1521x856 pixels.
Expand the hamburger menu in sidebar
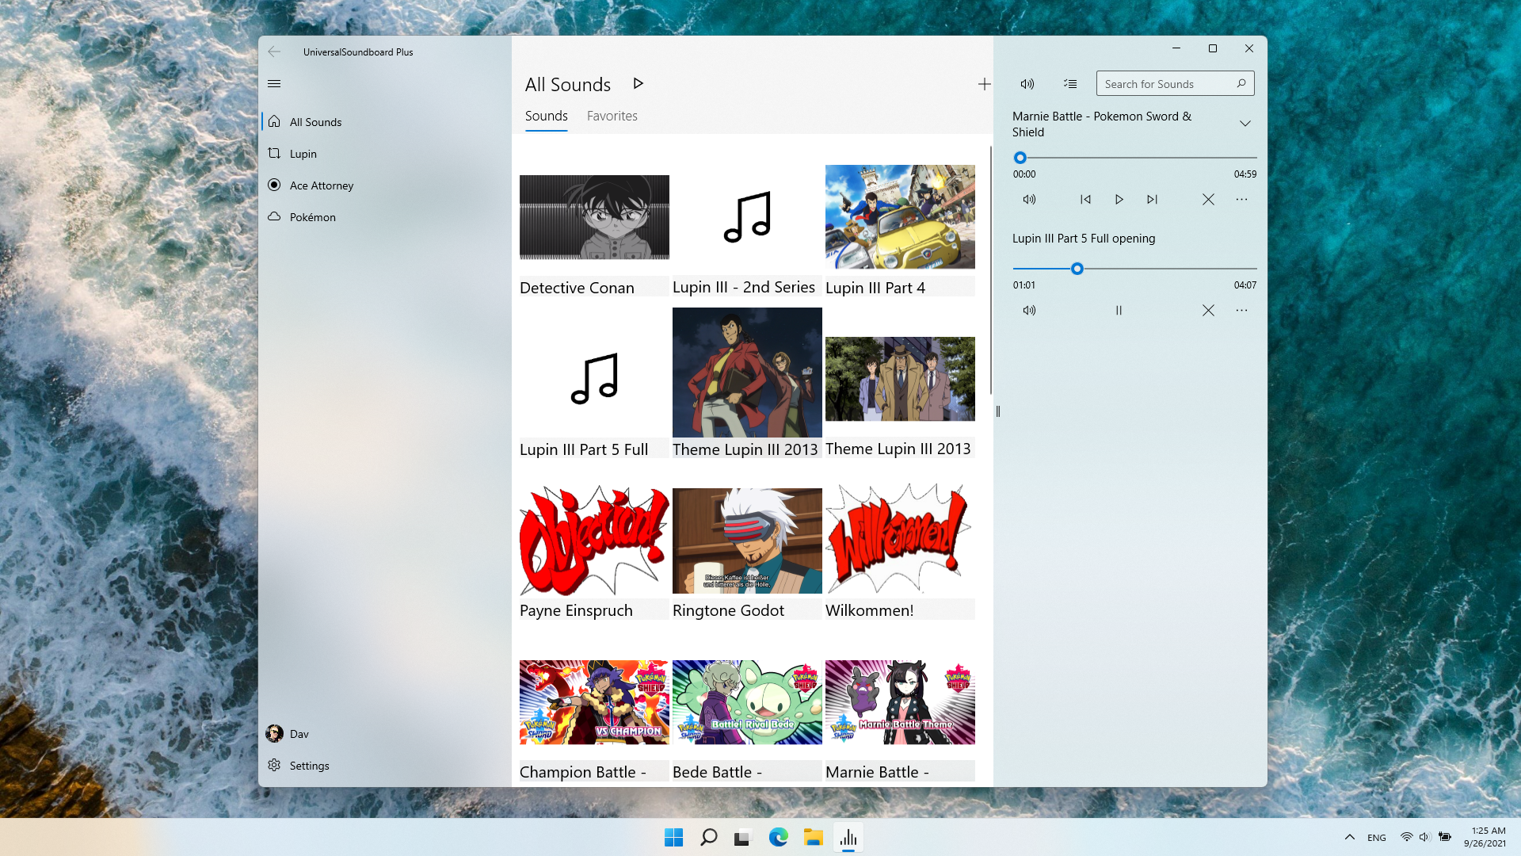click(273, 83)
